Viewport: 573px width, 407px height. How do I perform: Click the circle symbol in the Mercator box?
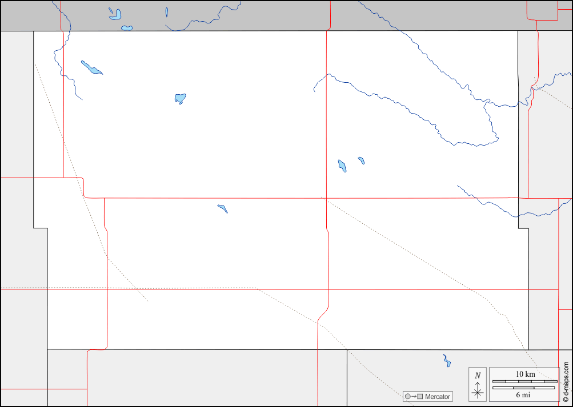(407, 397)
